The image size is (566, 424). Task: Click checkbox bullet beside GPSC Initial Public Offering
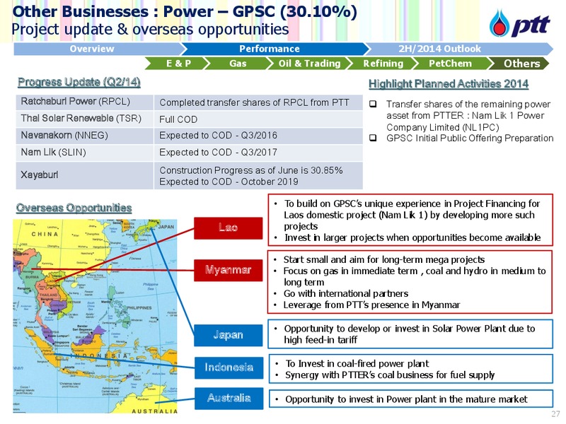[x=373, y=138]
